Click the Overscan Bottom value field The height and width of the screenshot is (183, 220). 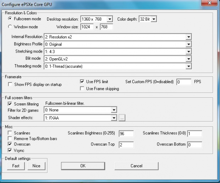click(195, 145)
